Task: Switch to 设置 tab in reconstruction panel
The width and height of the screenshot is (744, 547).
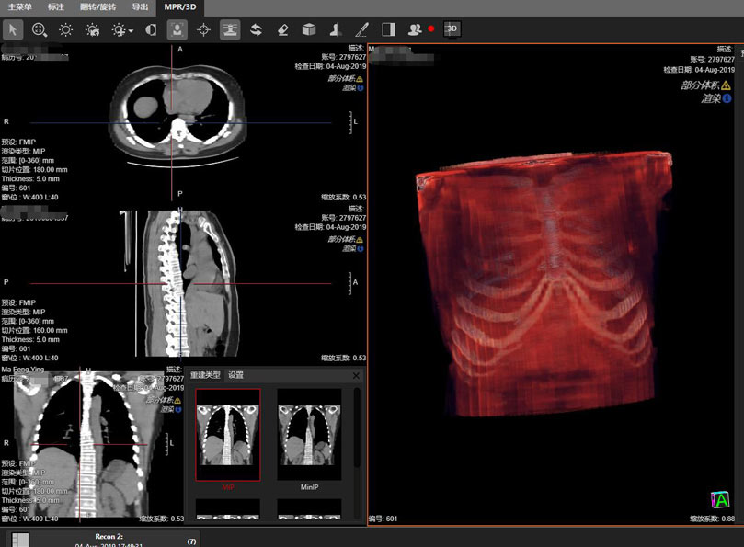Action: point(236,375)
